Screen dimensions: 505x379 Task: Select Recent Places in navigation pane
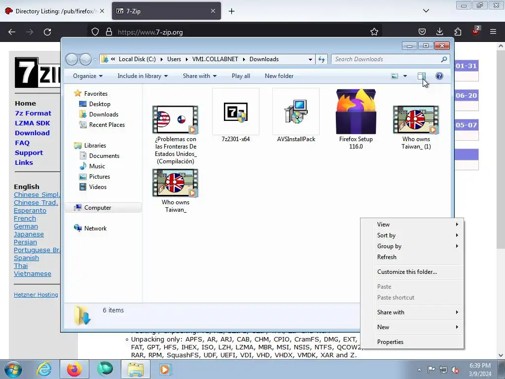tap(107, 125)
